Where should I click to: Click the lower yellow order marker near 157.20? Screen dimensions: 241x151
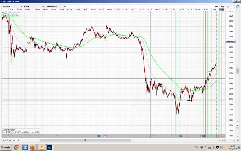click(x=216, y=69)
